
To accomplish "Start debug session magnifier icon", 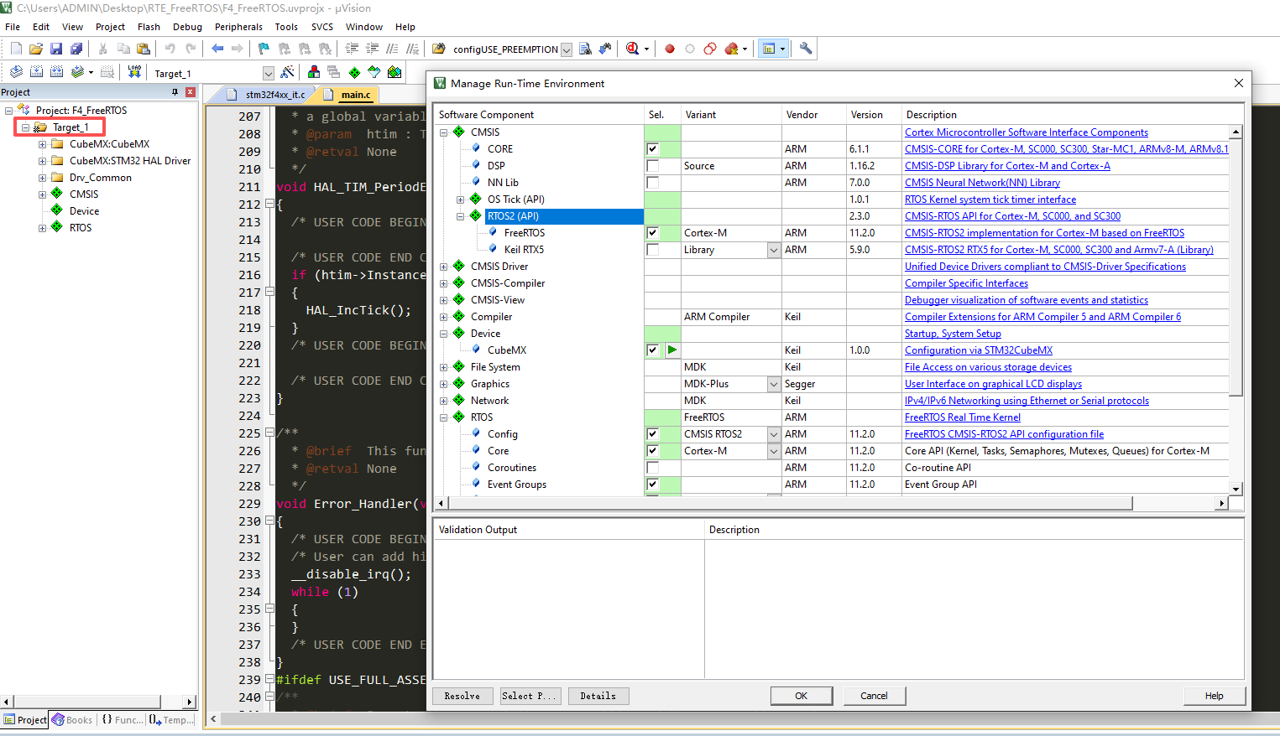I will 633,49.
